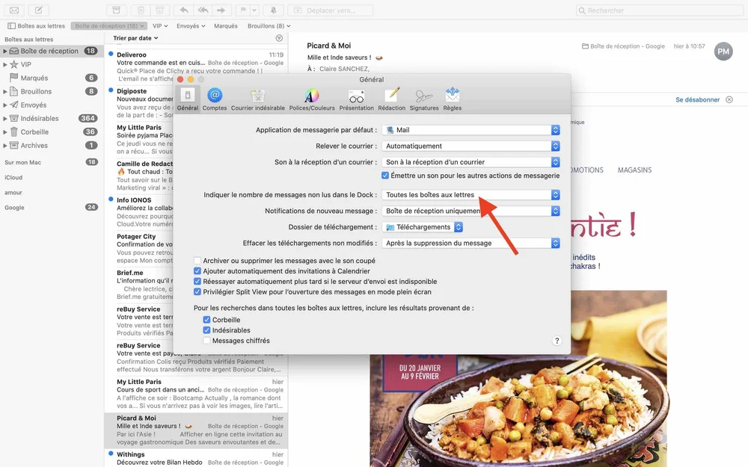Image resolution: width=748 pixels, height=467 pixels.
Task: Click in the Rechercher search field
Action: pos(659,10)
